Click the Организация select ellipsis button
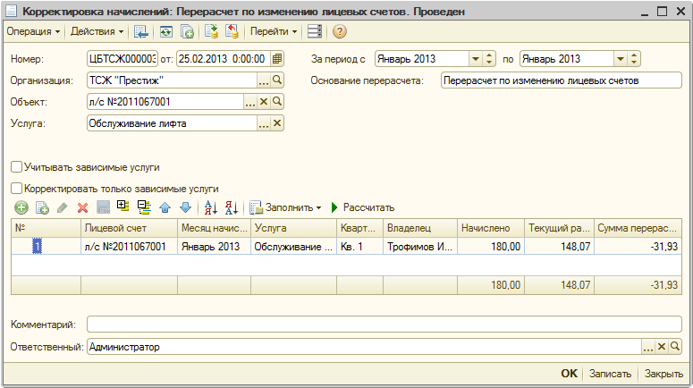This screenshot has height=388, width=693. click(264, 80)
